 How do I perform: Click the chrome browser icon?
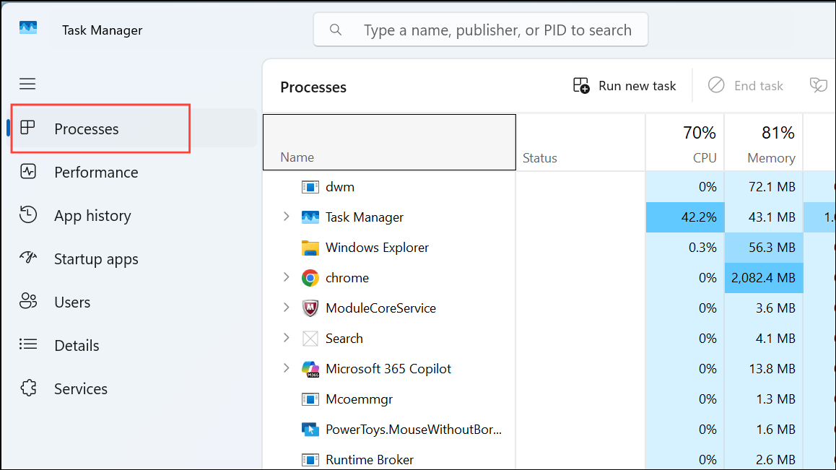310,278
